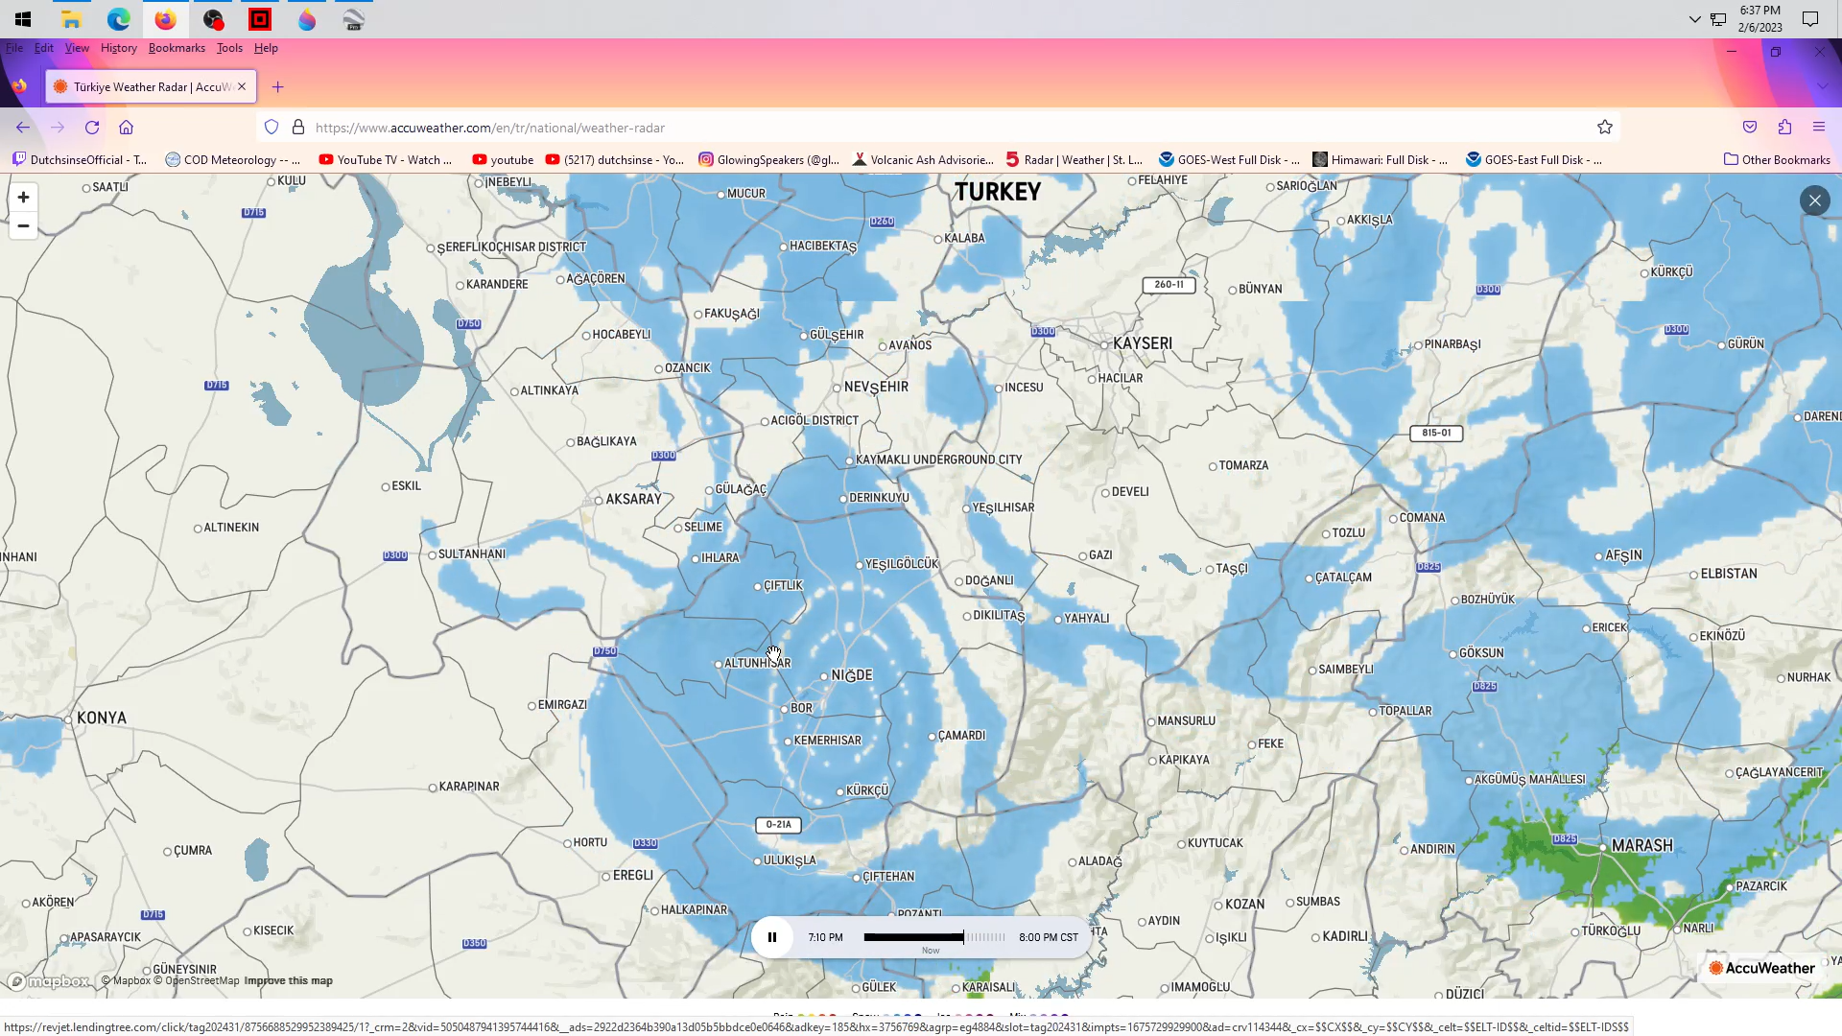
Task: Show hidden system tray icons
Action: [1694, 19]
